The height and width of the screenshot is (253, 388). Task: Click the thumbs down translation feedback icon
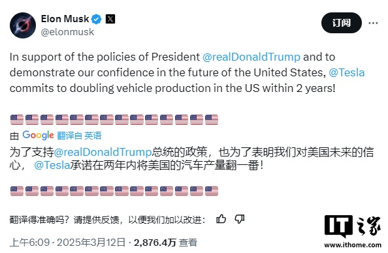point(240,219)
